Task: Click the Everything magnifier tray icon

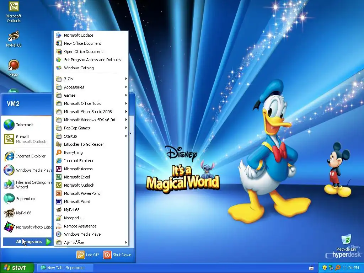Action: tap(338, 268)
